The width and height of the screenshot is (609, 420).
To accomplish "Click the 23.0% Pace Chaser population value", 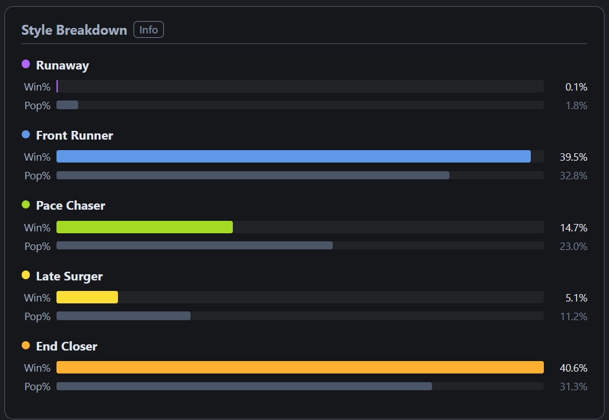I will [573, 246].
